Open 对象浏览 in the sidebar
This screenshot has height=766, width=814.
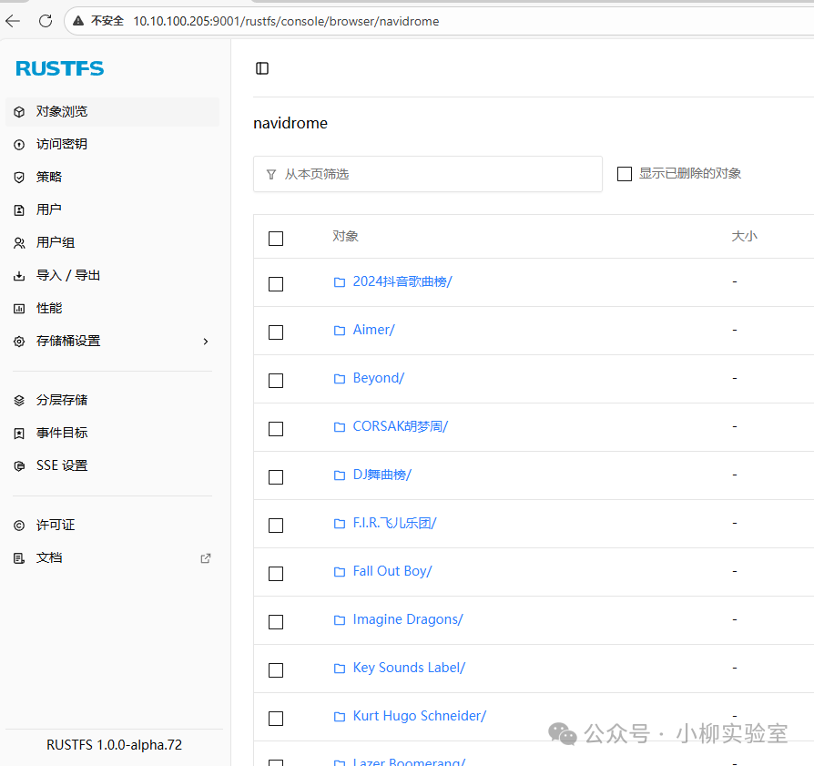pos(112,112)
